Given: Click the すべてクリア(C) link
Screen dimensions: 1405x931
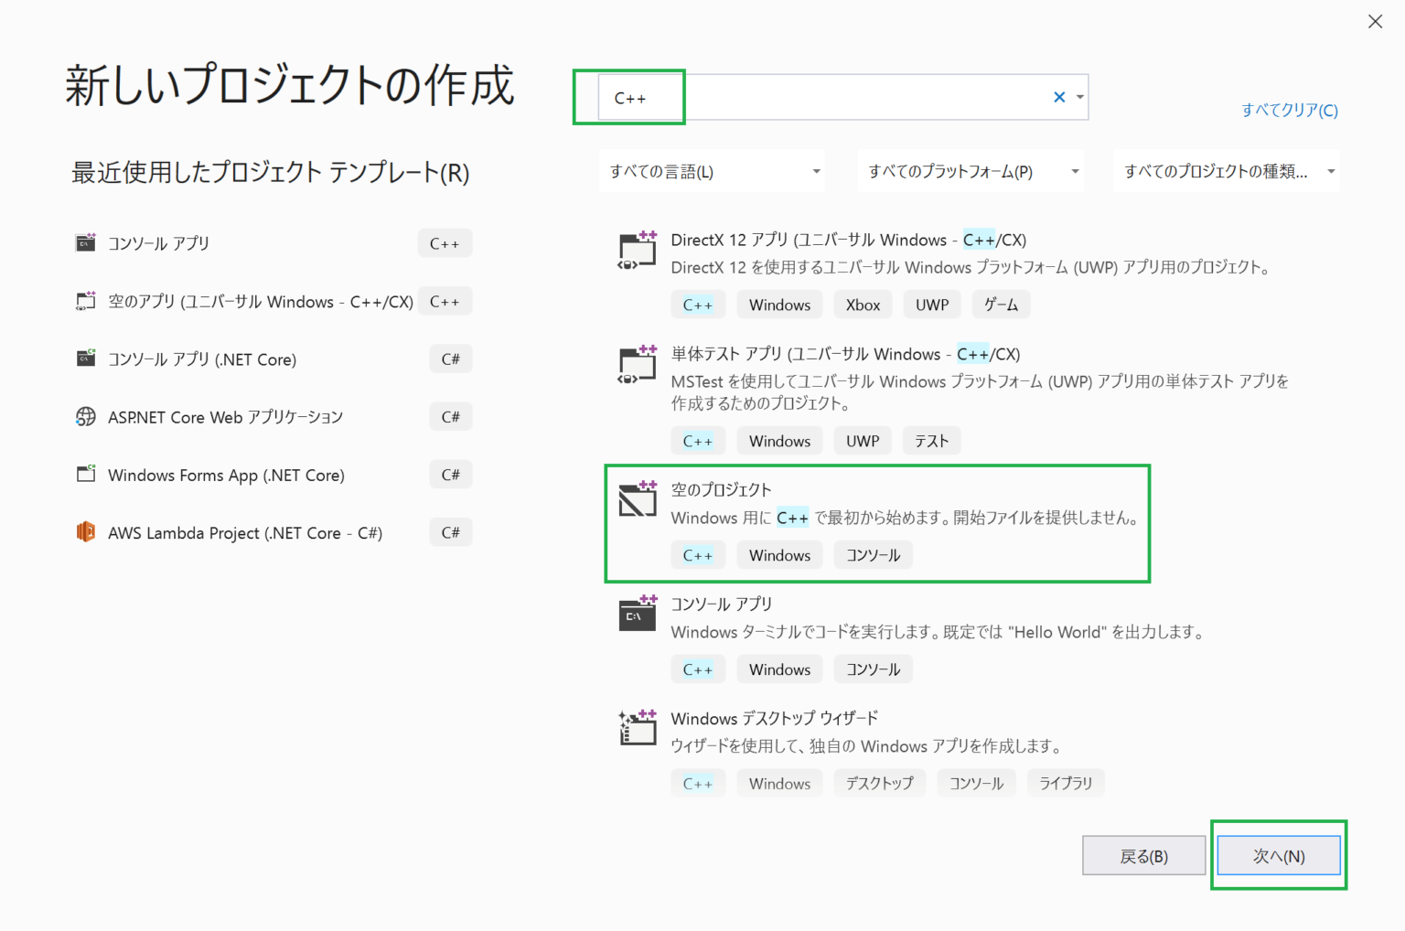Looking at the screenshot, I should [1290, 110].
